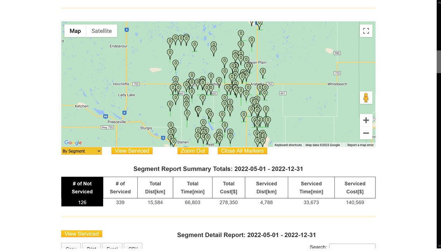Click the Highway 49 shield near Ketchen
This screenshot has height=251, width=441.
coord(105,116)
